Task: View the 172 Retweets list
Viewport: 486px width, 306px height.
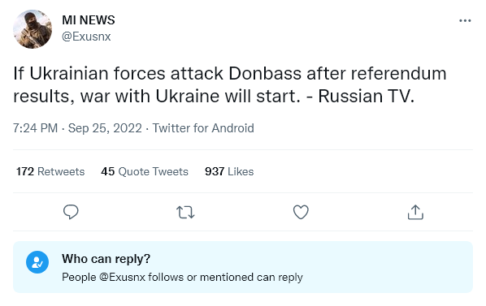Action: click(50, 171)
